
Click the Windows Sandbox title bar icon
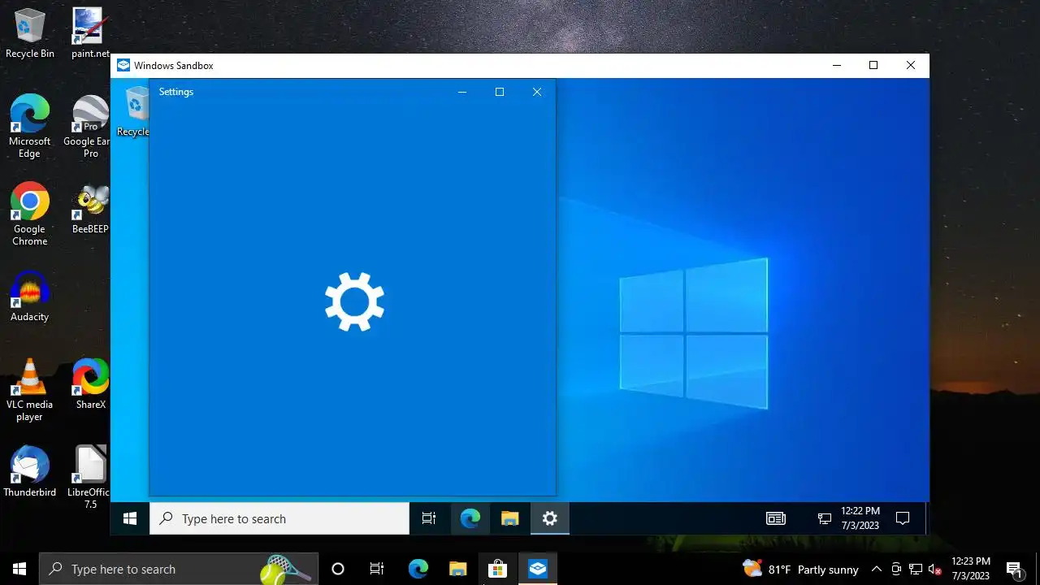click(x=123, y=65)
